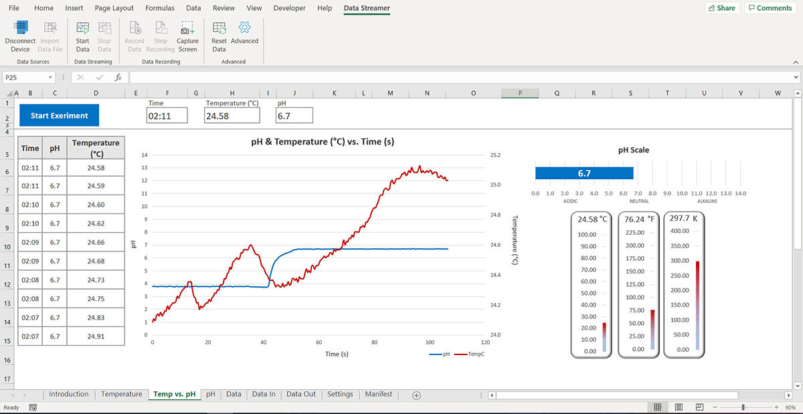
Task: Open the Home ribbon tab
Action: pyautogui.click(x=43, y=8)
